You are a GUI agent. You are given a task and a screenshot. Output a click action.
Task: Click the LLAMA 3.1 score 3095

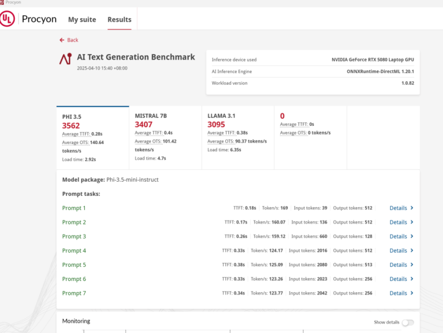coord(216,125)
